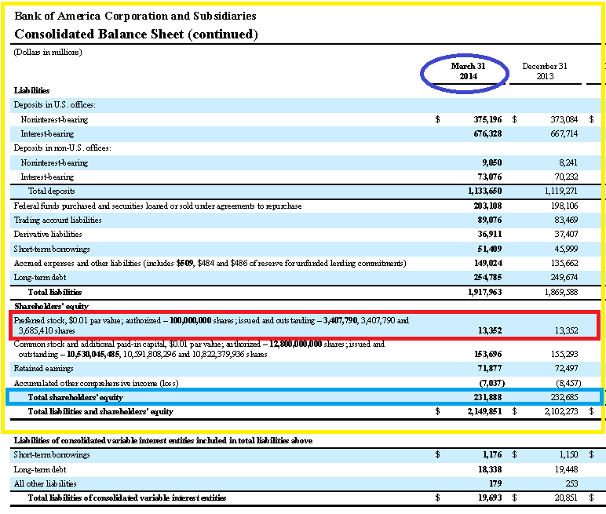Click the value 36,911
606x514 pixels.
490,234
